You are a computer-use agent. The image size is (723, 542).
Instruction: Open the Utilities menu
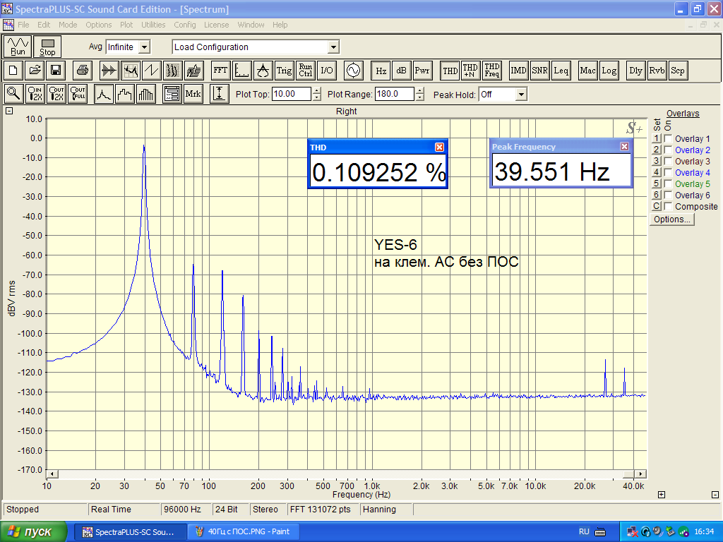(153, 25)
